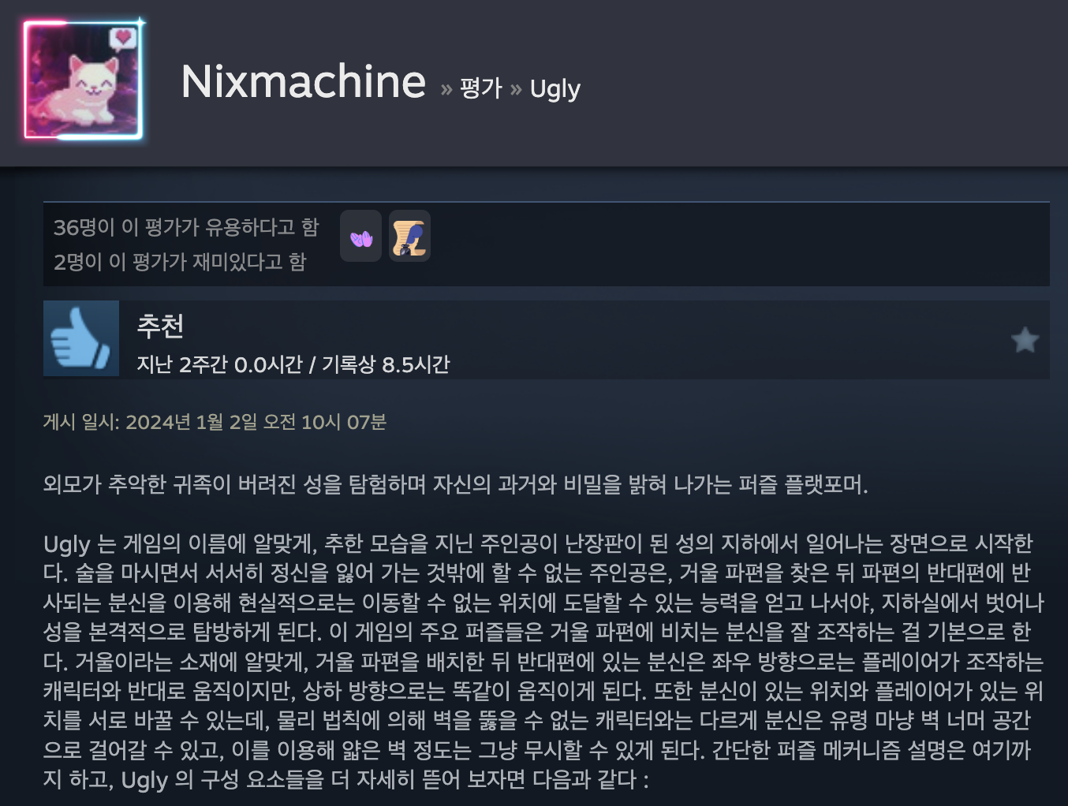Click the 36명이 유용하다고 함 helpful count
Screen dimensions: 1068x806
coord(186,227)
